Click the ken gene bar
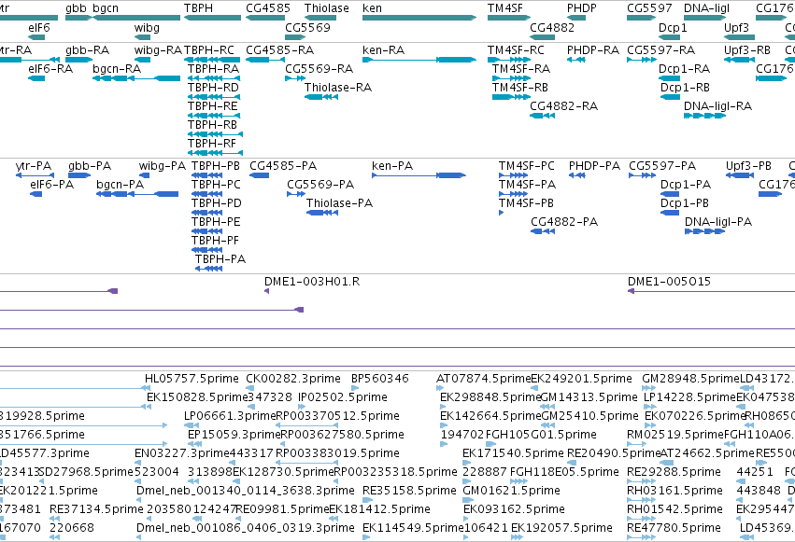The width and height of the screenshot is (795, 542). 419,19
